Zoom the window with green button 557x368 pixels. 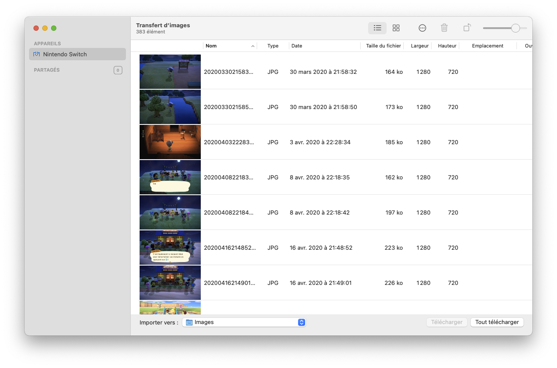[54, 28]
